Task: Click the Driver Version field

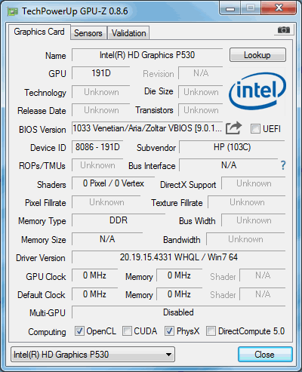Action: (x=178, y=257)
